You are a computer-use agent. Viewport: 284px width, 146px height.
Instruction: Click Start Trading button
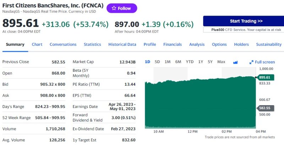(x=243, y=21)
